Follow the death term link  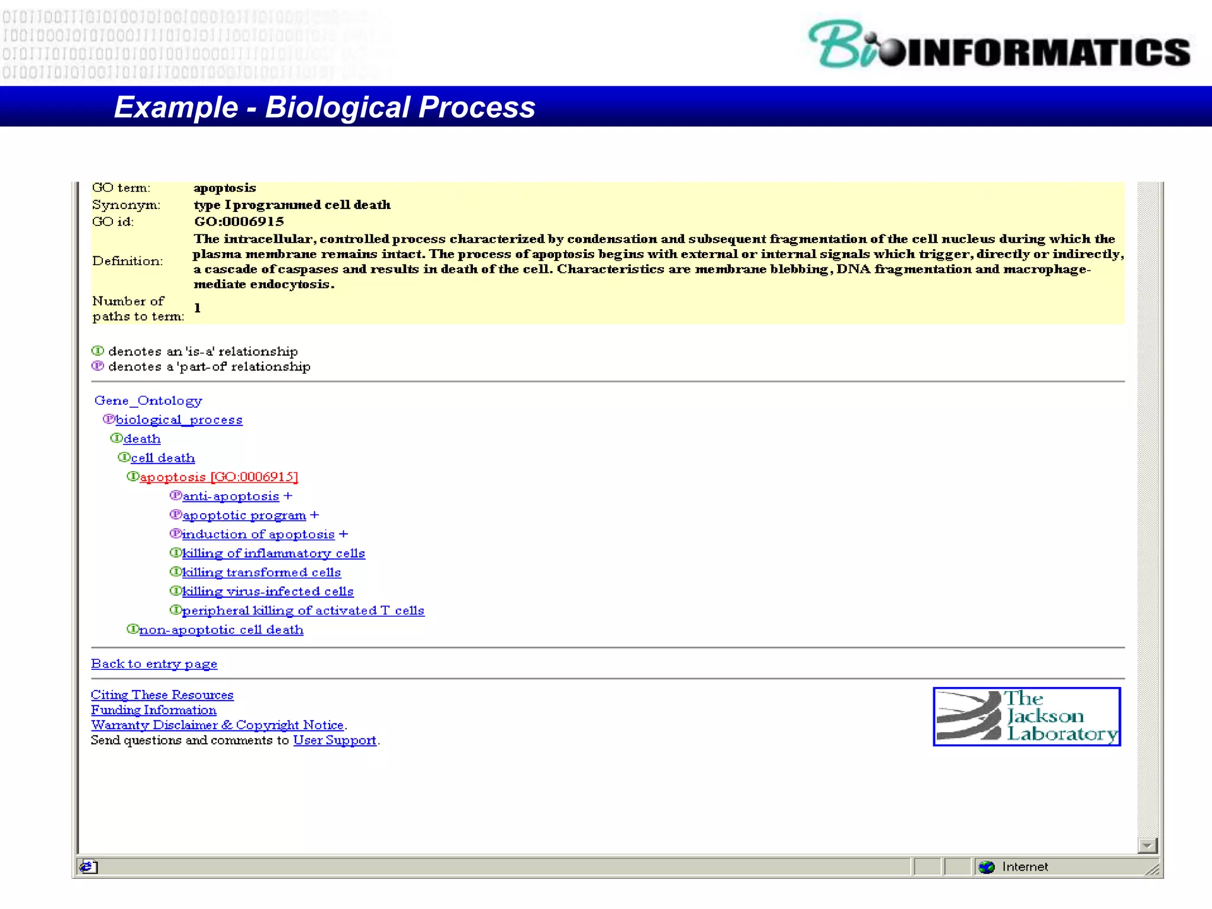click(x=142, y=439)
